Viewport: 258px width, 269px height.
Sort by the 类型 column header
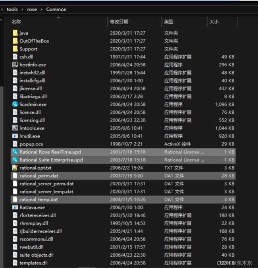point(169,21)
